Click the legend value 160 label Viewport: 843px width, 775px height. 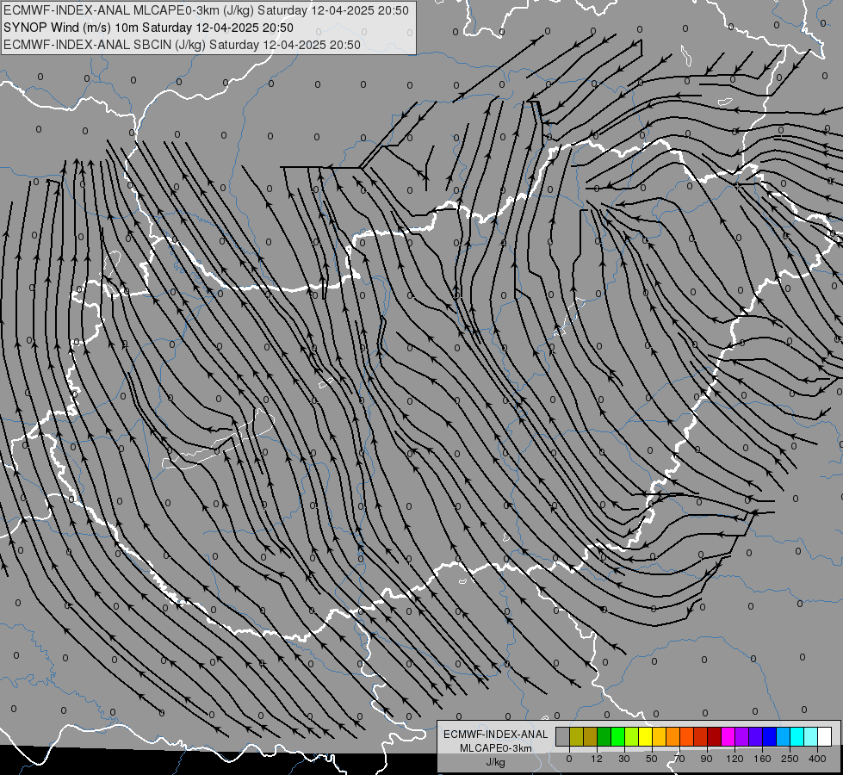click(x=762, y=759)
